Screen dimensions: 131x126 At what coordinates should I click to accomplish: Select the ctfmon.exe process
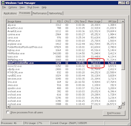pos(64,41)
